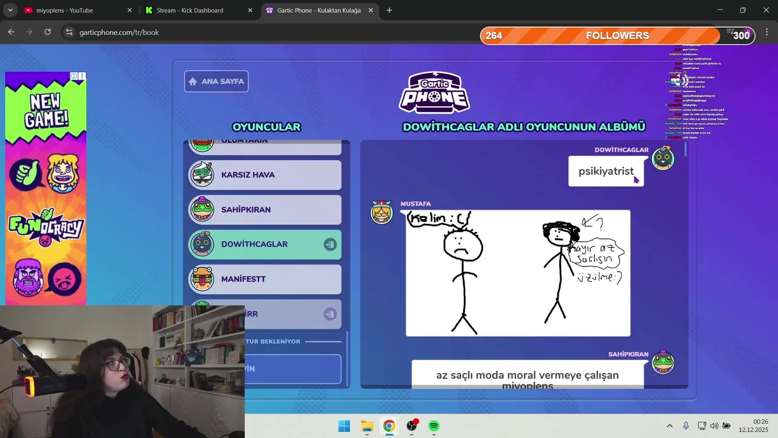Click the ANA SAYFA home button
This screenshot has height=438, width=778.
pyautogui.click(x=216, y=81)
